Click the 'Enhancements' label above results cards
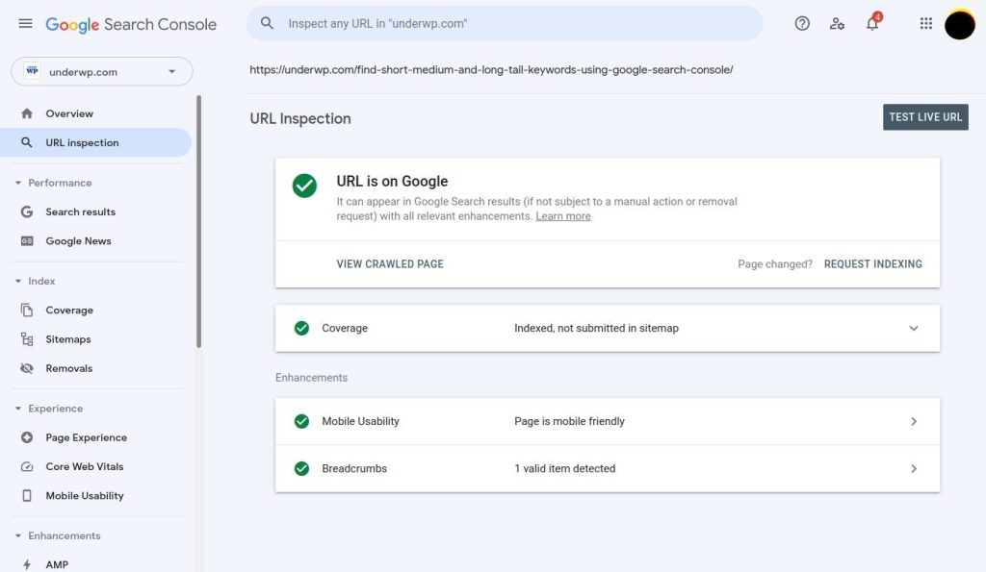Image resolution: width=986 pixels, height=572 pixels. tap(311, 378)
